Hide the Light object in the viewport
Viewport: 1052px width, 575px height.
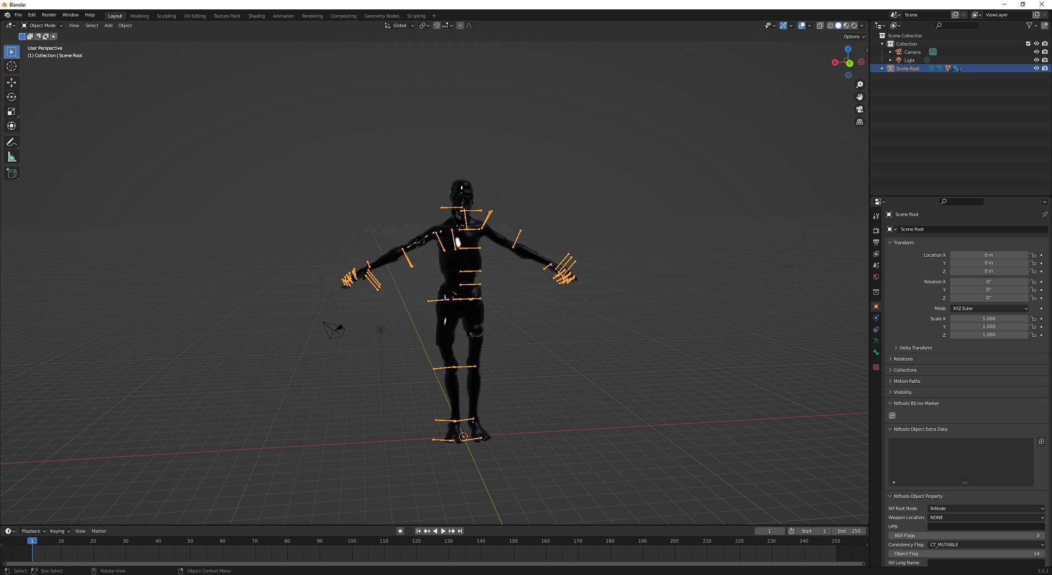(x=1037, y=60)
